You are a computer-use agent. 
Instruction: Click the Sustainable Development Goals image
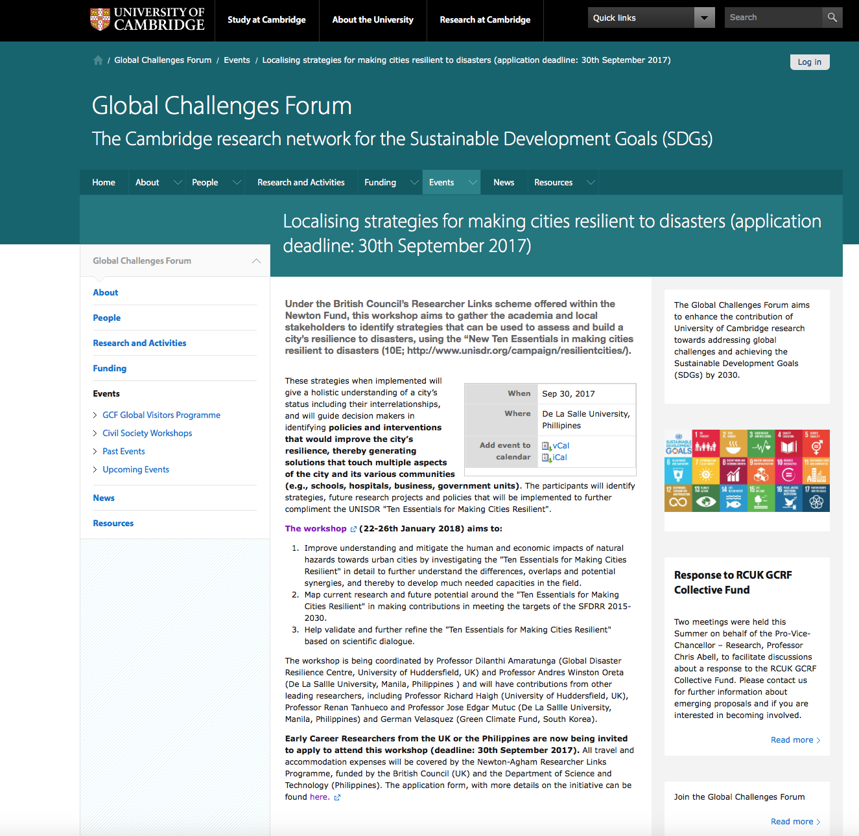[x=747, y=470]
